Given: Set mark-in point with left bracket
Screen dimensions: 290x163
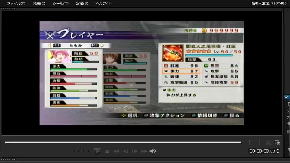Looking at the screenshot, I should click(x=250, y=142).
